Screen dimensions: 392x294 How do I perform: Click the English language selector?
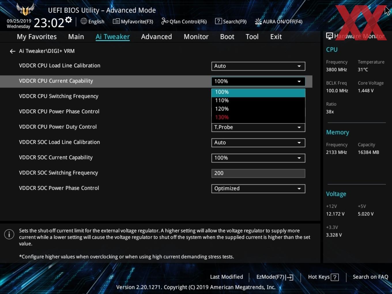93,21
